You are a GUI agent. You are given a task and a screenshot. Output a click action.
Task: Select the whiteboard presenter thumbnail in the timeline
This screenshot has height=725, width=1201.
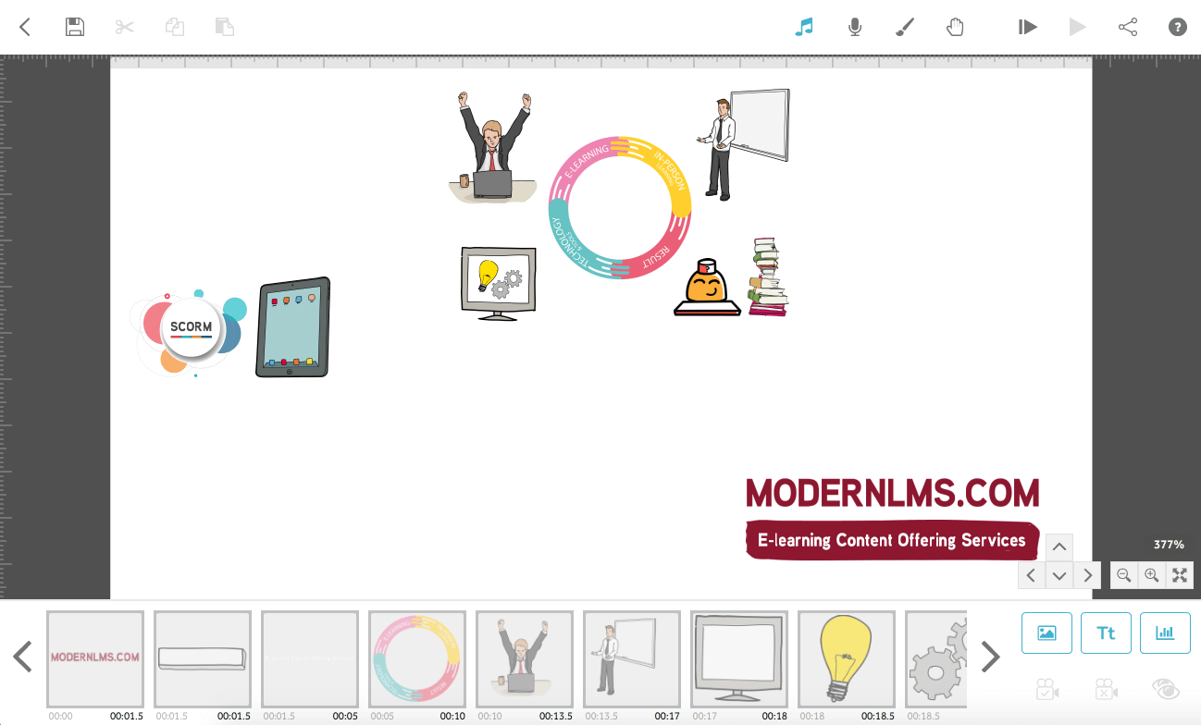pyautogui.click(x=632, y=658)
